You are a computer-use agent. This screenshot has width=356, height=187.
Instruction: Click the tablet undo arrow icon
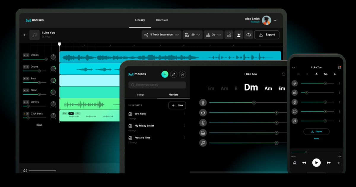click(x=283, y=74)
